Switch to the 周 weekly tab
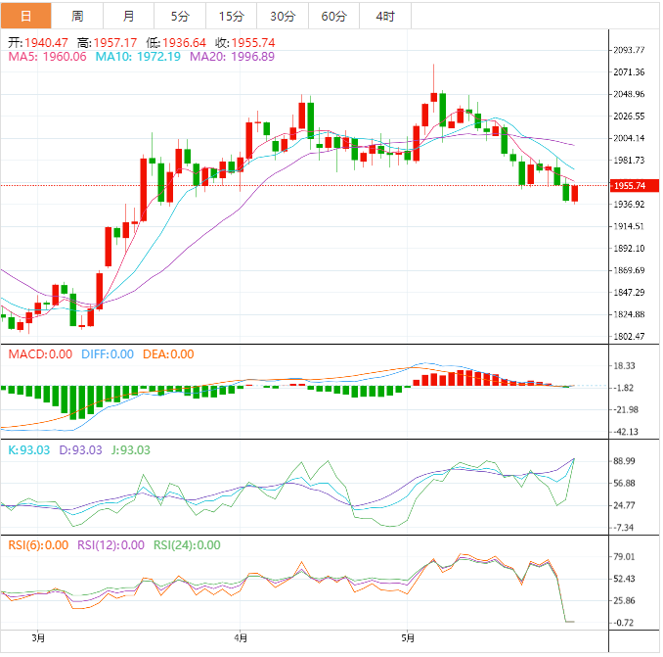This screenshot has width=663, height=657. 77,17
